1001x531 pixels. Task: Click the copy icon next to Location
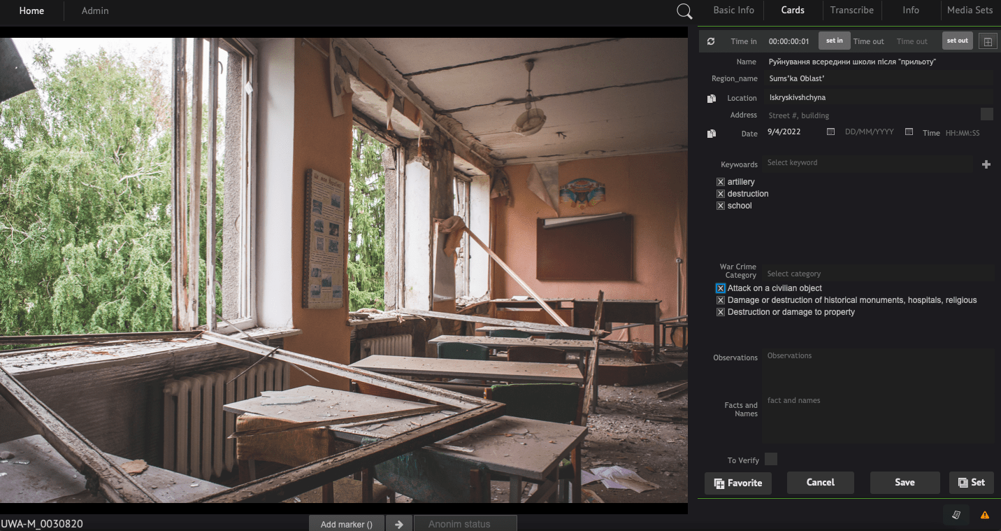(712, 99)
